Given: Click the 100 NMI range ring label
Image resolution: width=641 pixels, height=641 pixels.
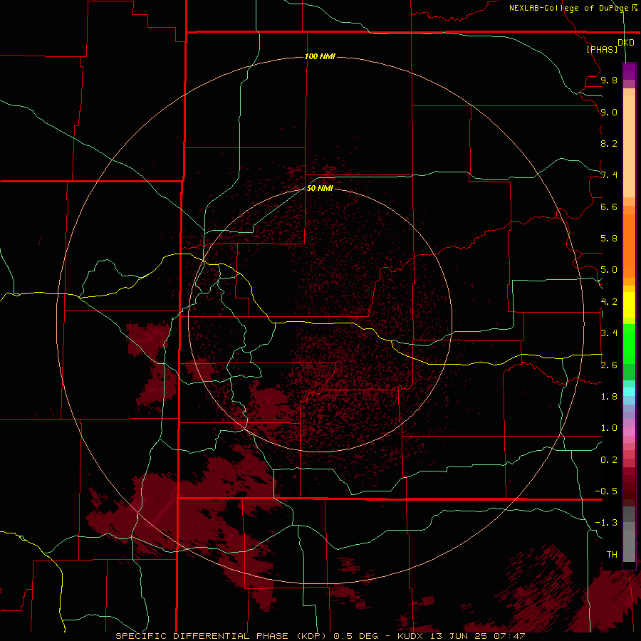Looking at the screenshot, I should coord(320,56).
